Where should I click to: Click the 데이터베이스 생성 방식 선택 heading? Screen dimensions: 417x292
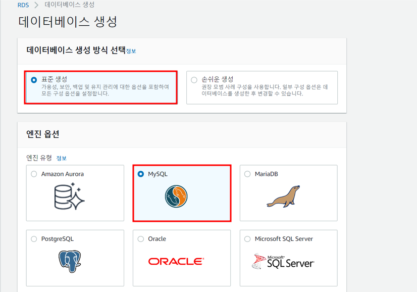point(76,50)
